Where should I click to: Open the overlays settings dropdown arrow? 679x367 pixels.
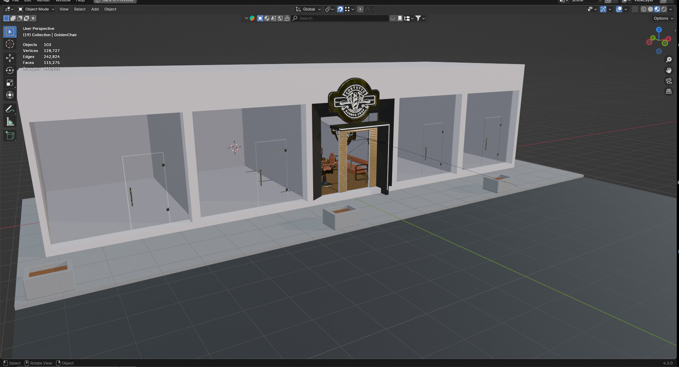click(626, 9)
